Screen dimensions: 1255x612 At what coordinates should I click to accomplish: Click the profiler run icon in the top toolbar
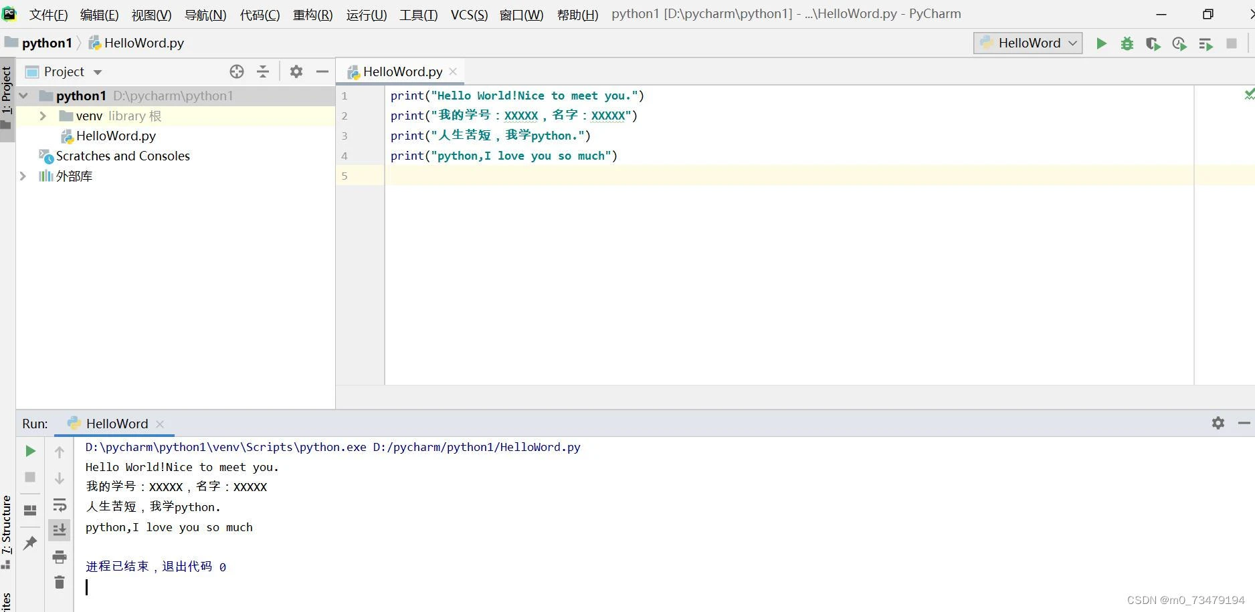click(1179, 43)
